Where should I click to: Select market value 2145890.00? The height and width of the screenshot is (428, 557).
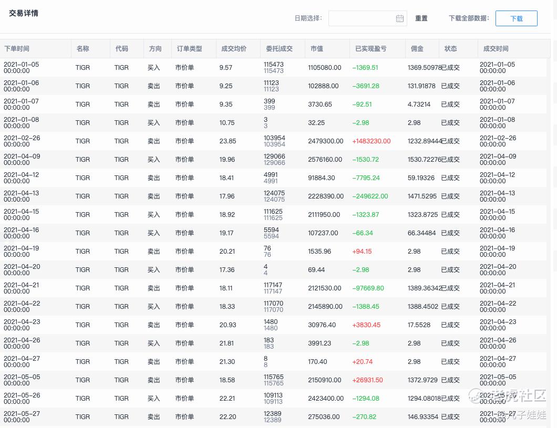point(325,307)
